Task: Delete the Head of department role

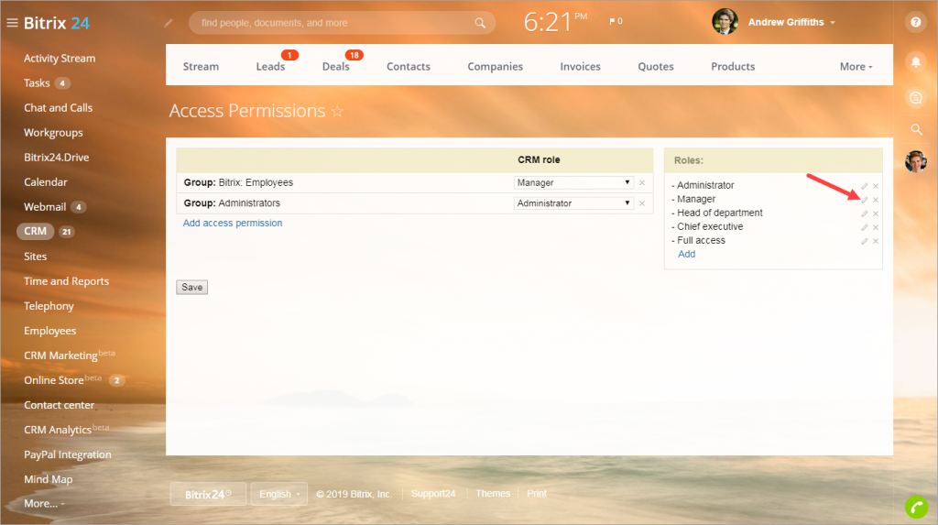Action: click(x=875, y=213)
